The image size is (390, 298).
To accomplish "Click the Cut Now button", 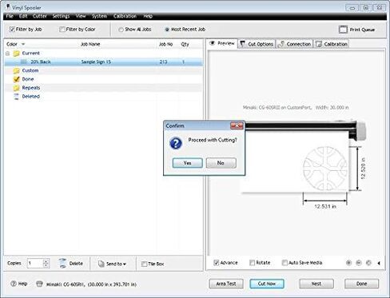I will click(x=267, y=284).
